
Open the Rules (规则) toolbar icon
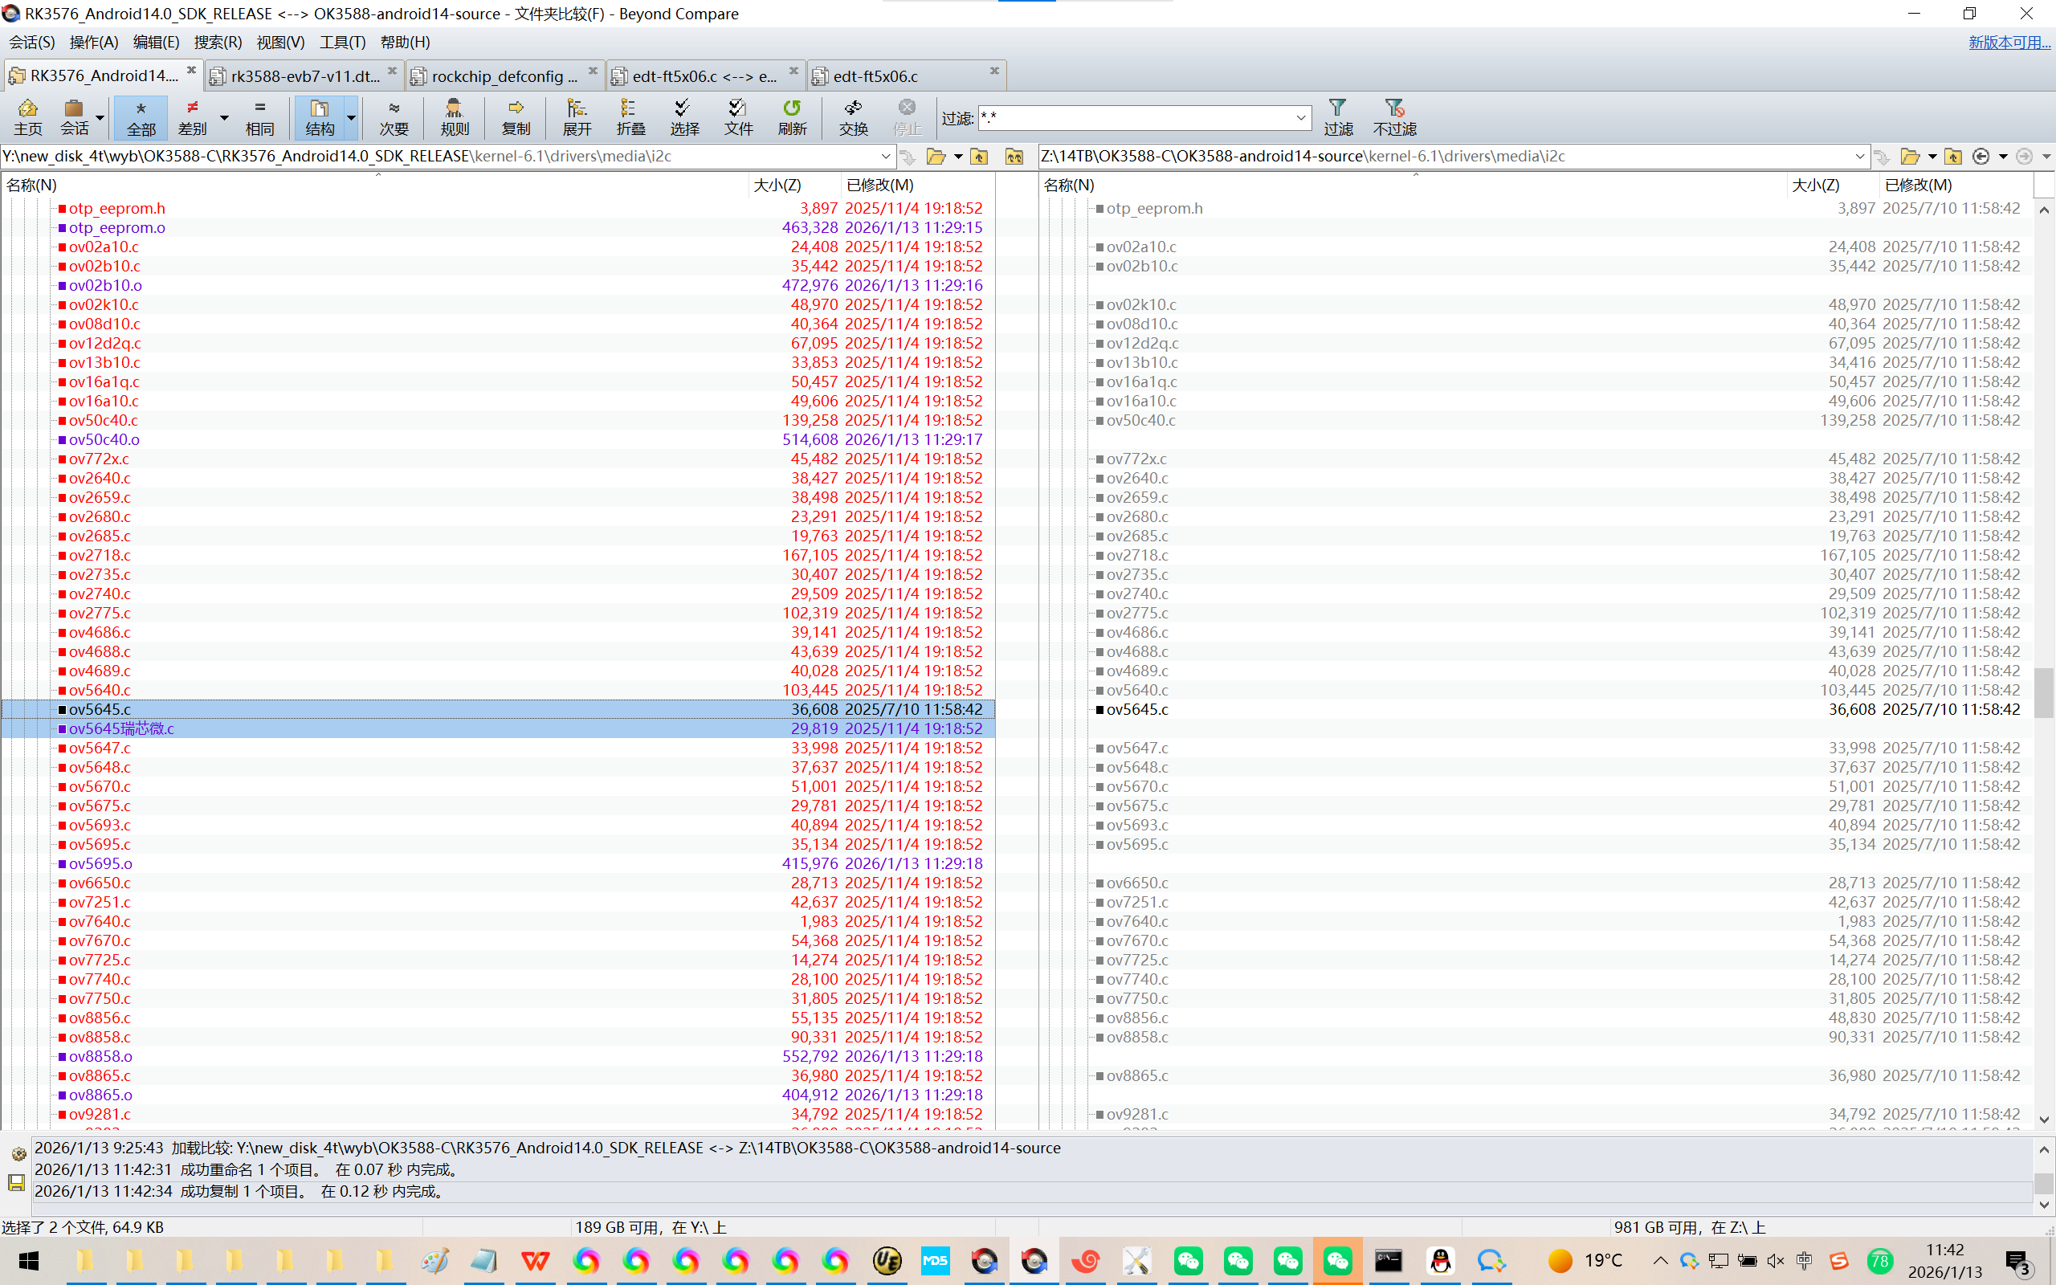pos(455,116)
